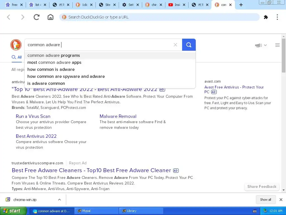
Task: Open the browser three-dot menu
Action: (x=277, y=17)
